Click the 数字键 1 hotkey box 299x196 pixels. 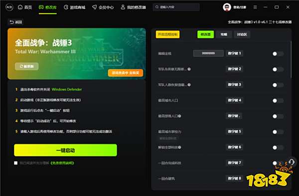235,53
